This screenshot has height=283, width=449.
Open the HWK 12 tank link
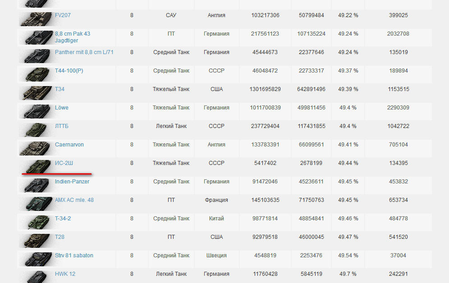[x=65, y=274]
